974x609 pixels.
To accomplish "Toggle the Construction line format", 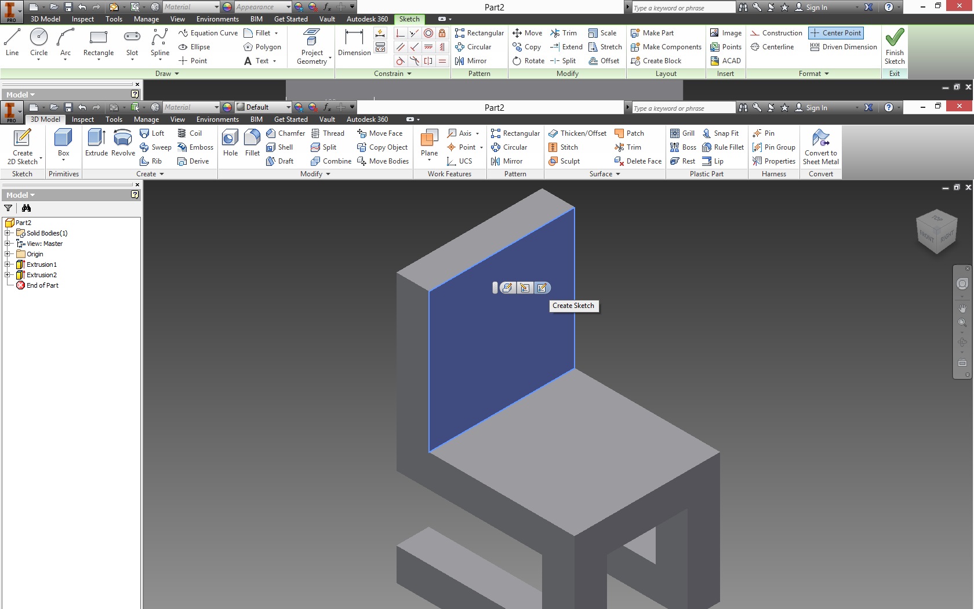I will [x=776, y=33].
